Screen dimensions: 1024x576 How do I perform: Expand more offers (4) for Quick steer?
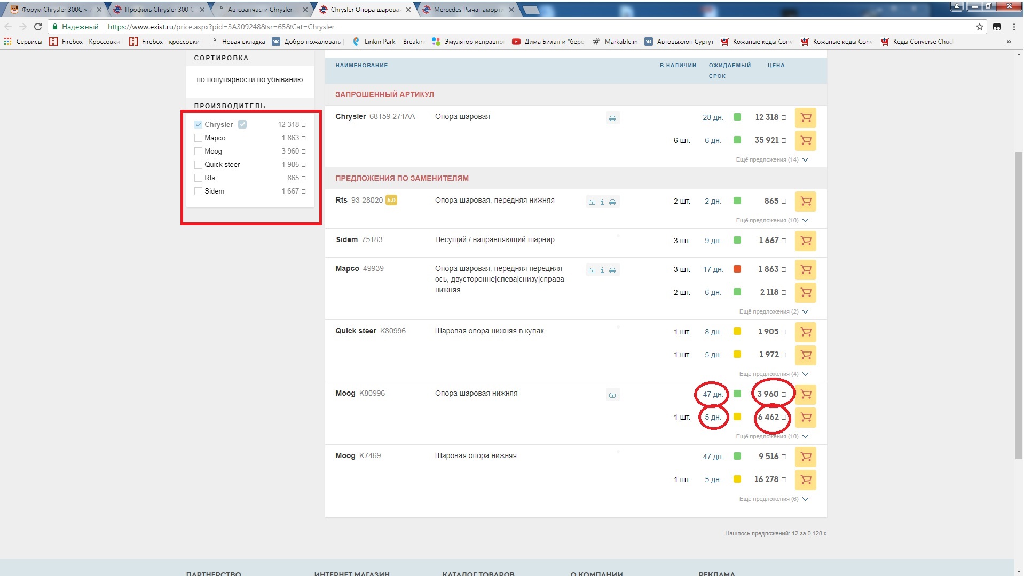[774, 374]
